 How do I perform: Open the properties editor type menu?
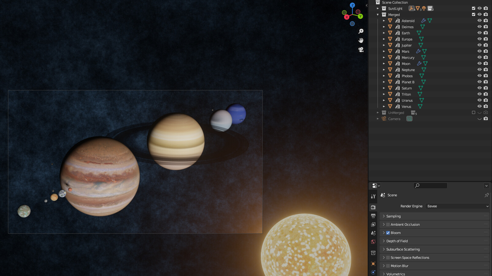[x=376, y=186]
